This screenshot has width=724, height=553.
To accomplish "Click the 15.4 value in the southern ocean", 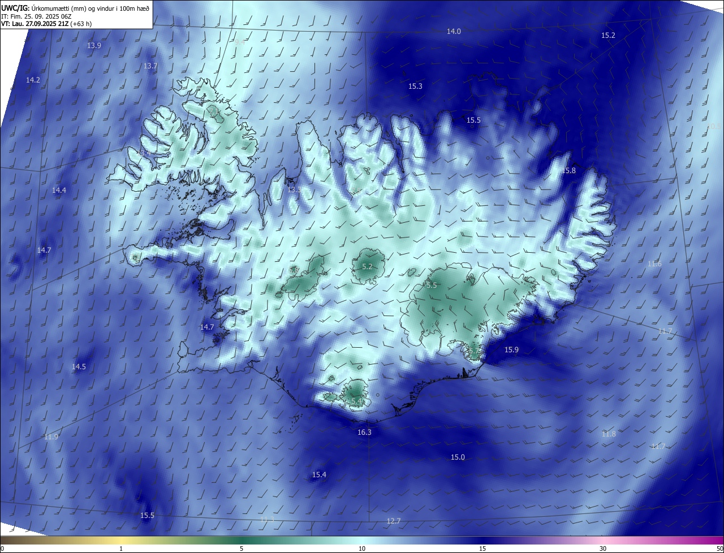I will [x=319, y=474].
